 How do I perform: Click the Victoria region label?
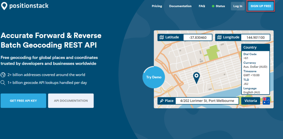tap(251, 101)
